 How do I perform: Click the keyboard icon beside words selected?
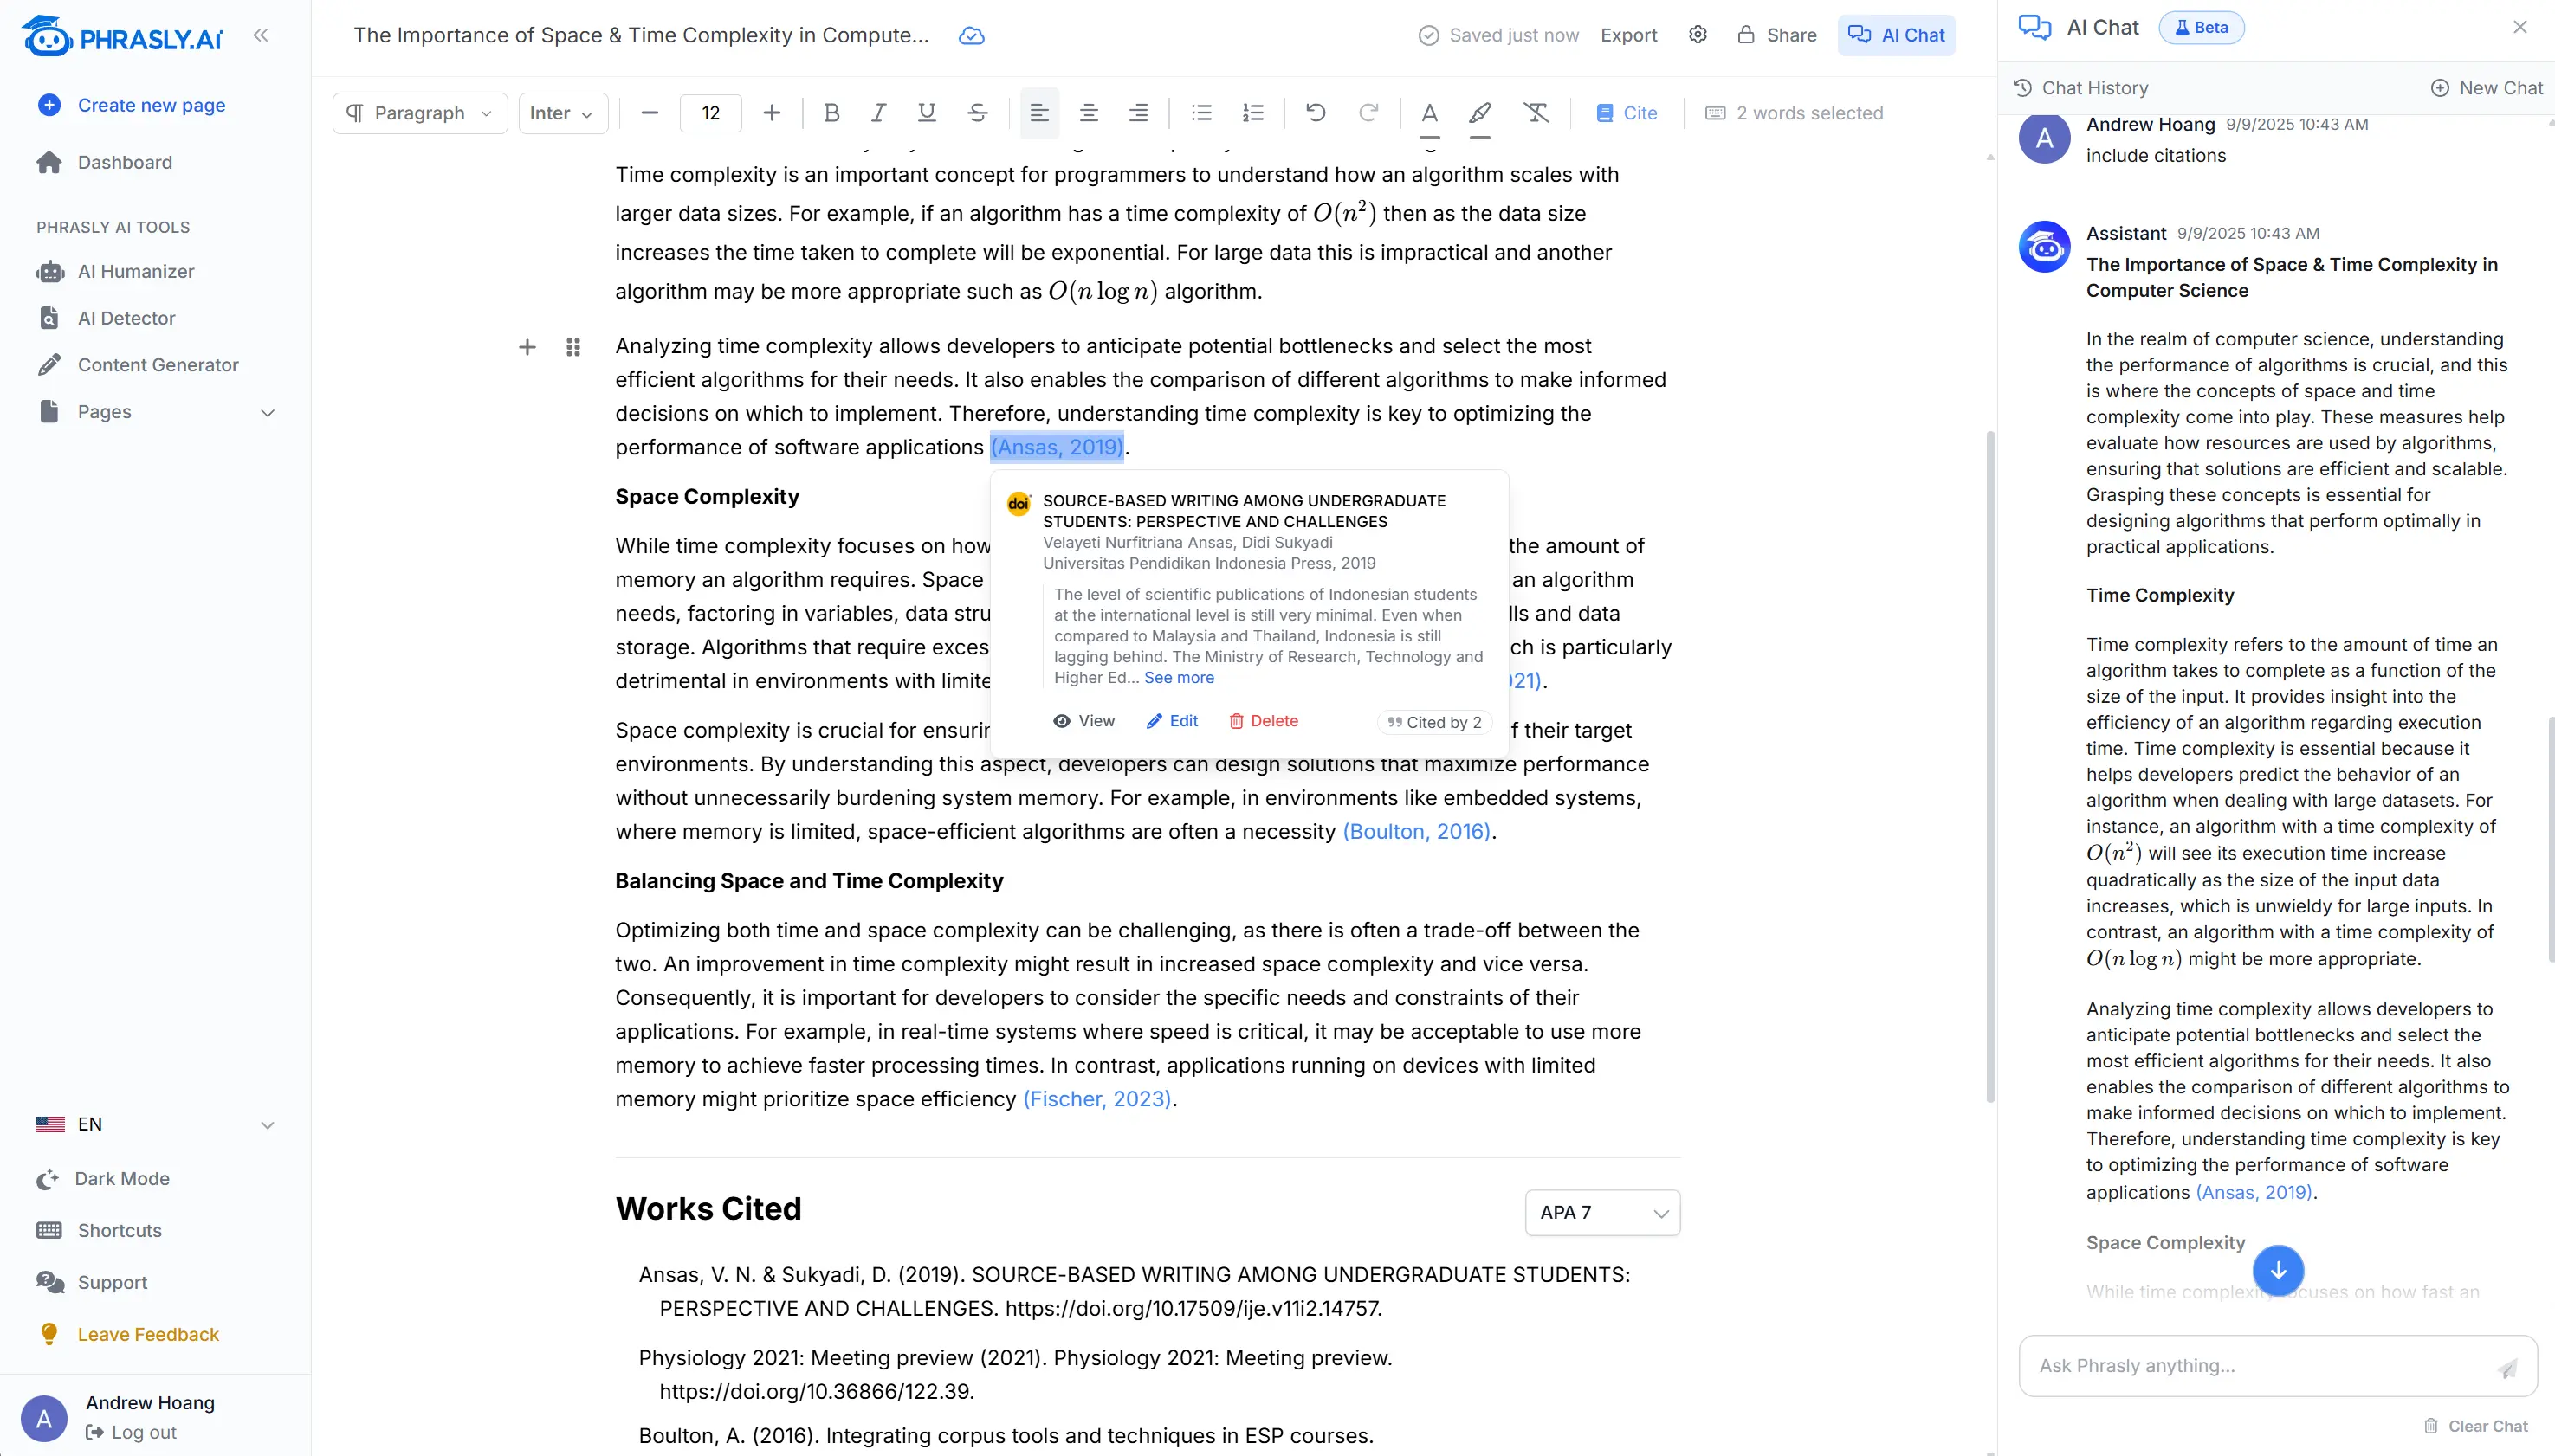point(1715,113)
